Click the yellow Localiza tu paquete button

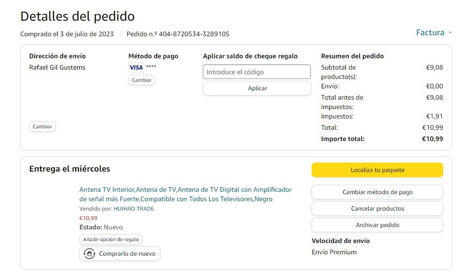tap(377, 170)
